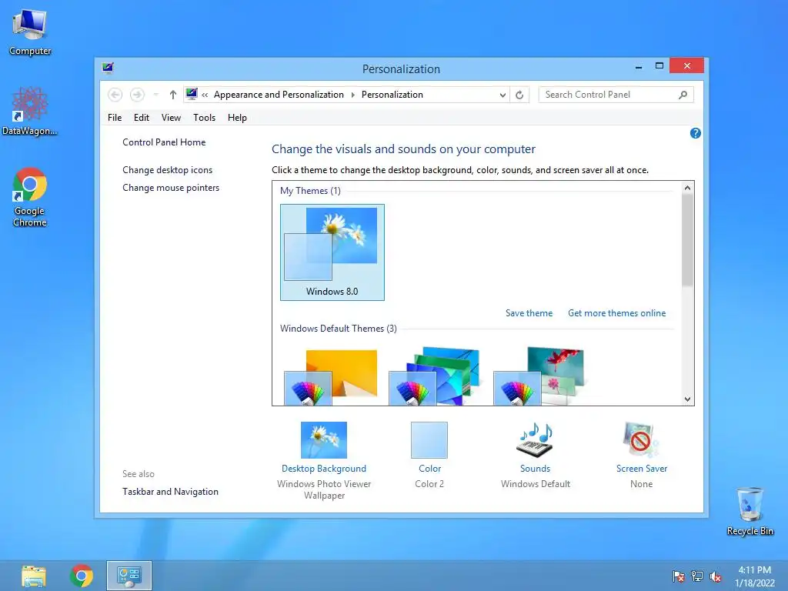Expand the breadcrumb overflow chevrons
Viewport: 788px width, 591px height.
pos(205,95)
